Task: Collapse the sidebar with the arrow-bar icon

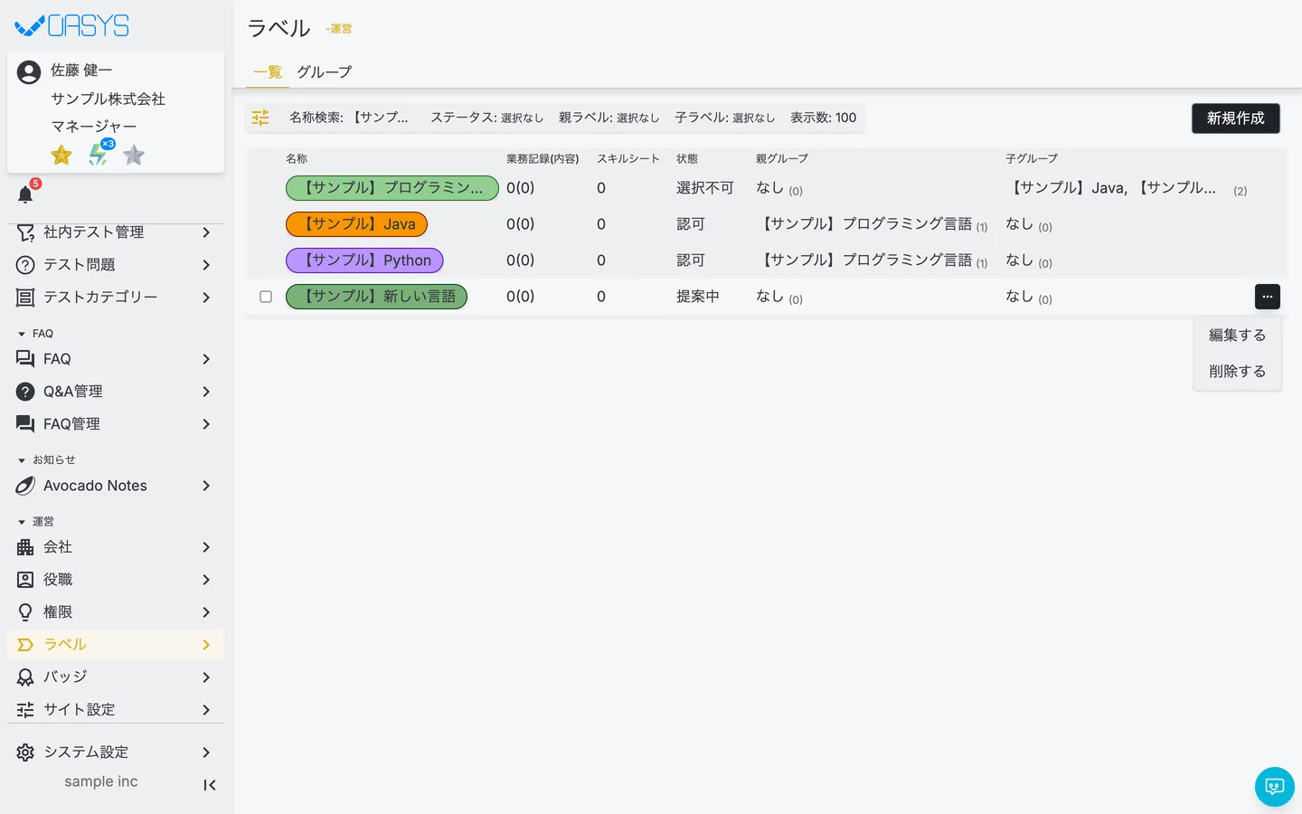Action: (209, 785)
